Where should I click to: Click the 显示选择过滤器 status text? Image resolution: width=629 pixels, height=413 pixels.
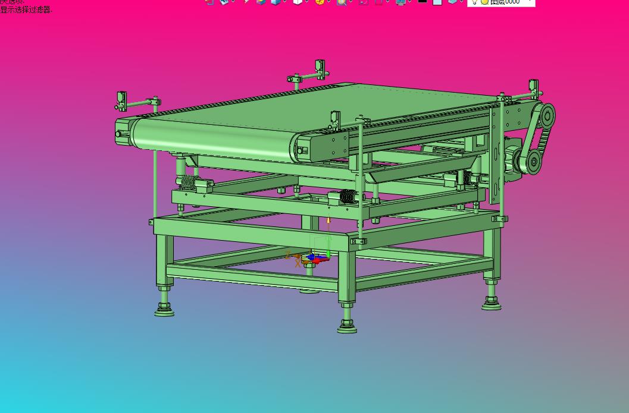(x=26, y=10)
